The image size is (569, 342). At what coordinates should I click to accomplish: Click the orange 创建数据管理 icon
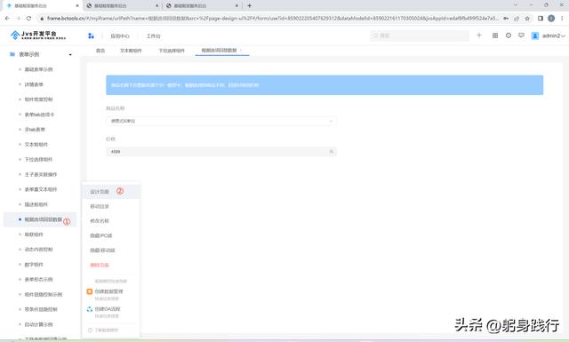(x=90, y=291)
